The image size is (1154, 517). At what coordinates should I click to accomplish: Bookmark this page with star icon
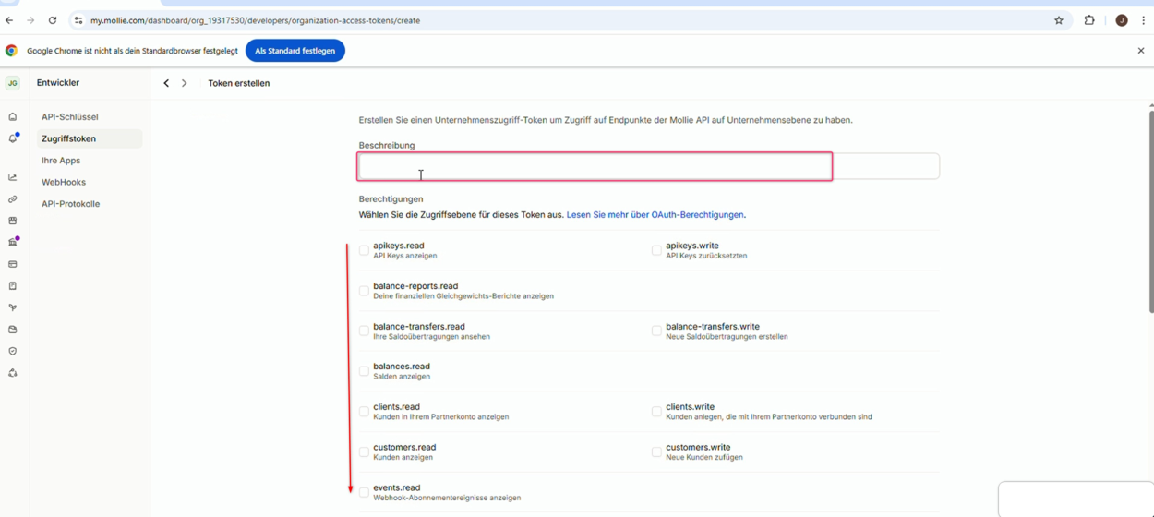(x=1059, y=20)
